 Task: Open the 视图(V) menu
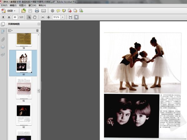[22, 5]
